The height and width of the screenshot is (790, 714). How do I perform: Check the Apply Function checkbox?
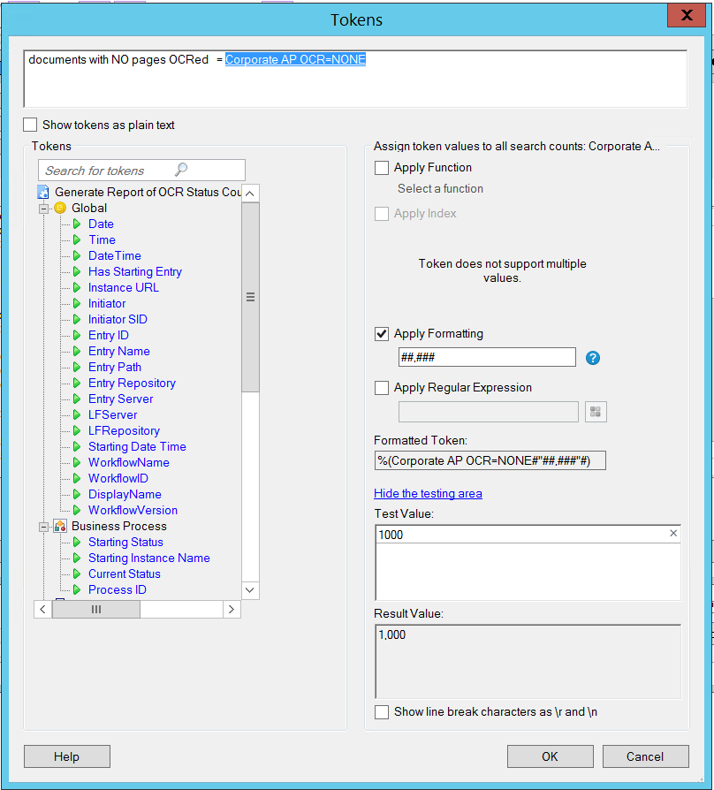tap(382, 168)
